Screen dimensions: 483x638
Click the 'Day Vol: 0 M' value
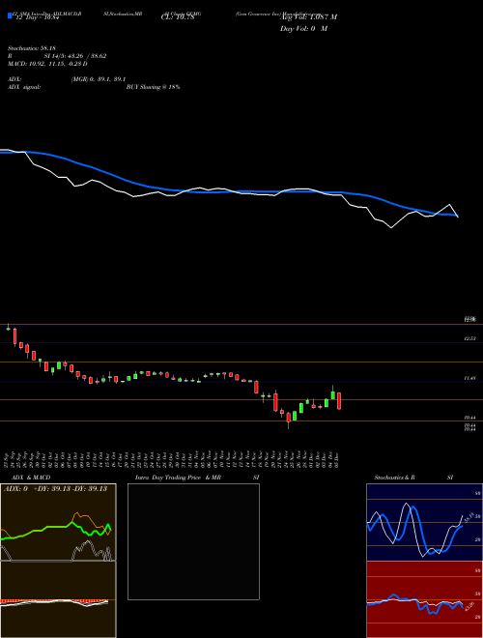coord(303,29)
